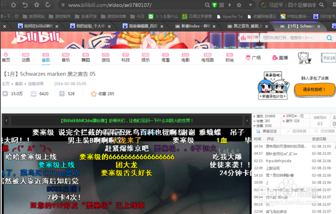Image resolution: width=336 pixels, height=214 pixels.
Task: Click the address bar magnifier icon
Action: (x=207, y=5)
